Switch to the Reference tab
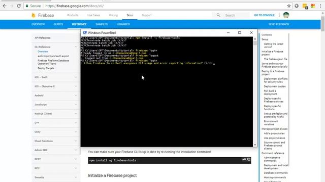Viewport: 325px width, 182px height. 79,24
